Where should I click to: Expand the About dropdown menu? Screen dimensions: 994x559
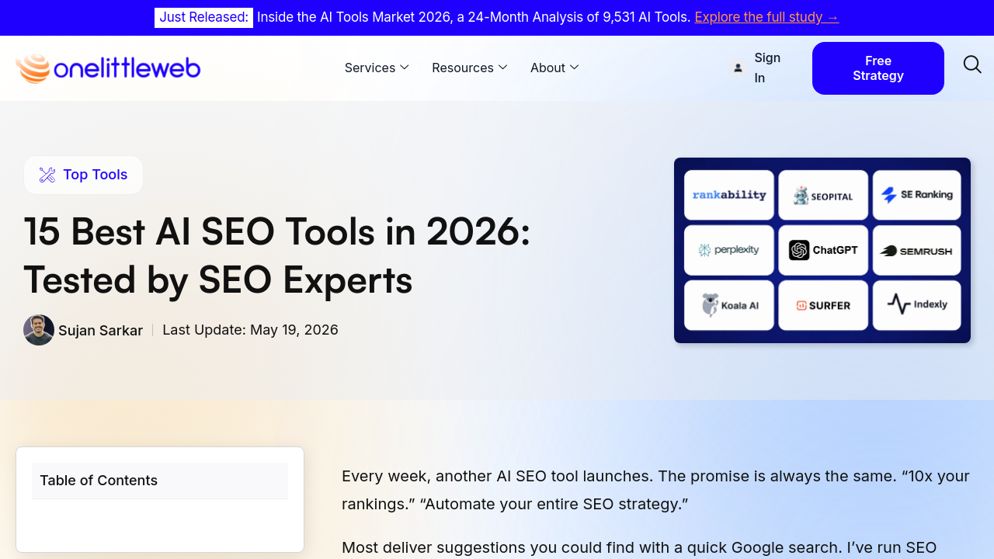554,68
